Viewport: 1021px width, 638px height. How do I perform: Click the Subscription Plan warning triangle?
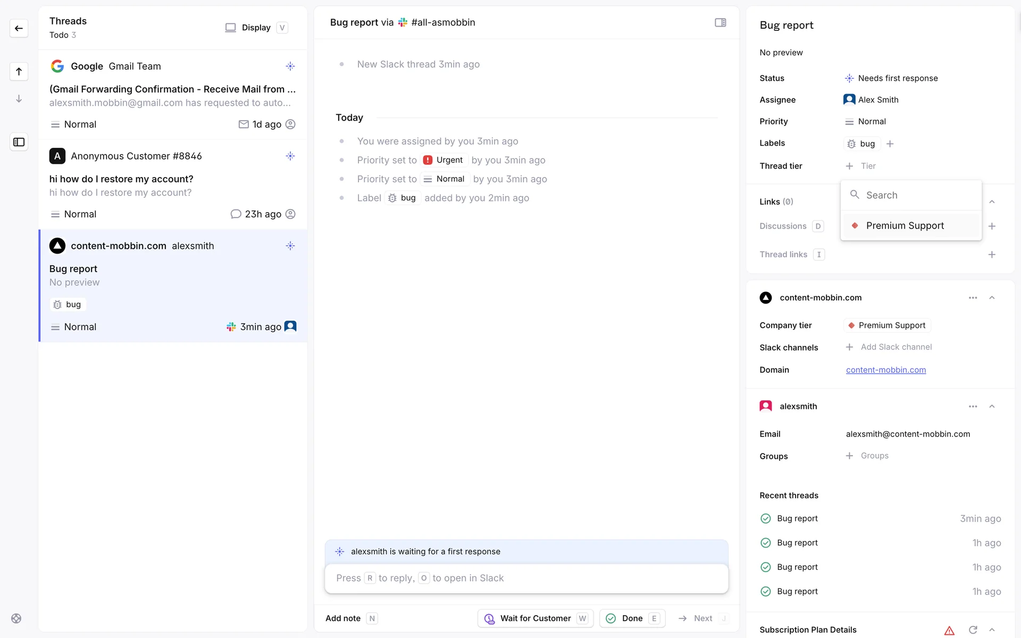point(949,630)
